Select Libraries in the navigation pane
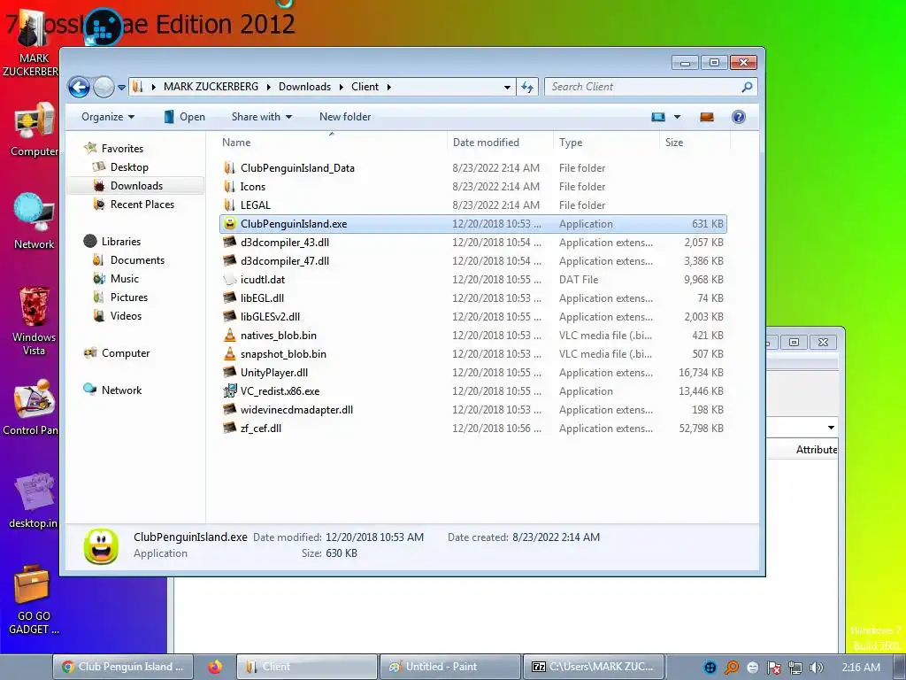Image resolution: width=906 pixels, height=680 pixels. pos(120,241)
